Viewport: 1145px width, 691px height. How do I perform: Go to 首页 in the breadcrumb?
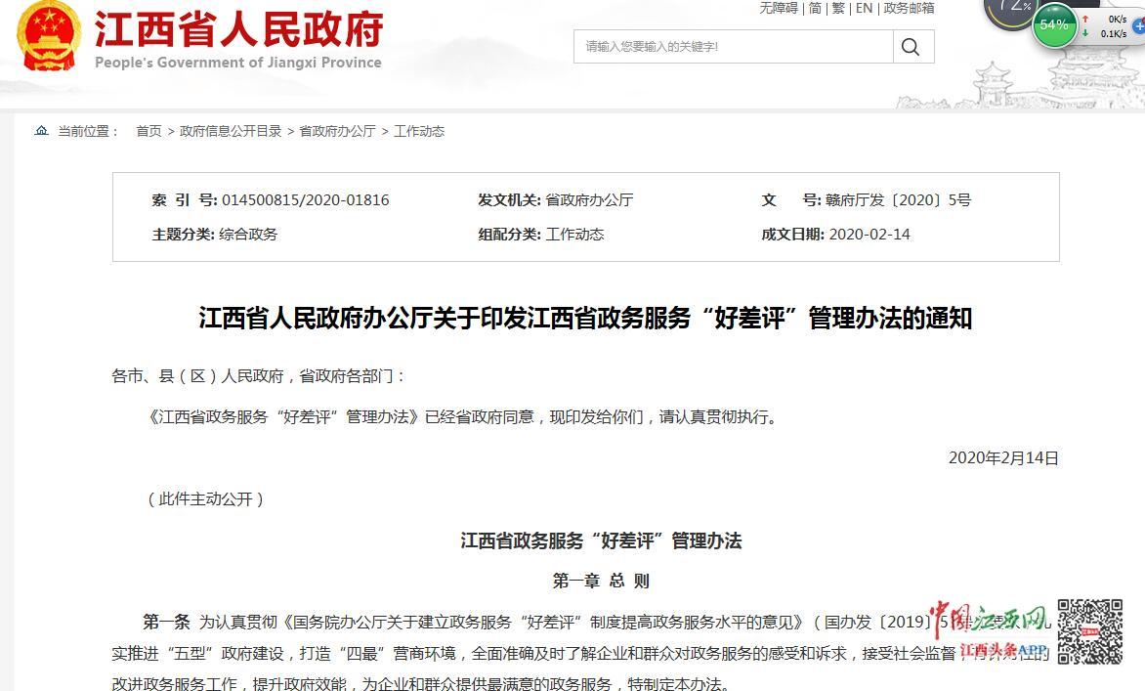pos(148,131)
